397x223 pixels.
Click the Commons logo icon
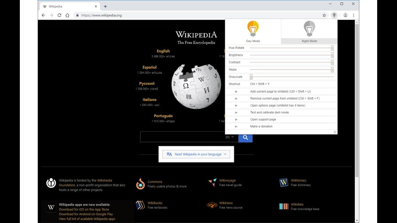point(140,184)
